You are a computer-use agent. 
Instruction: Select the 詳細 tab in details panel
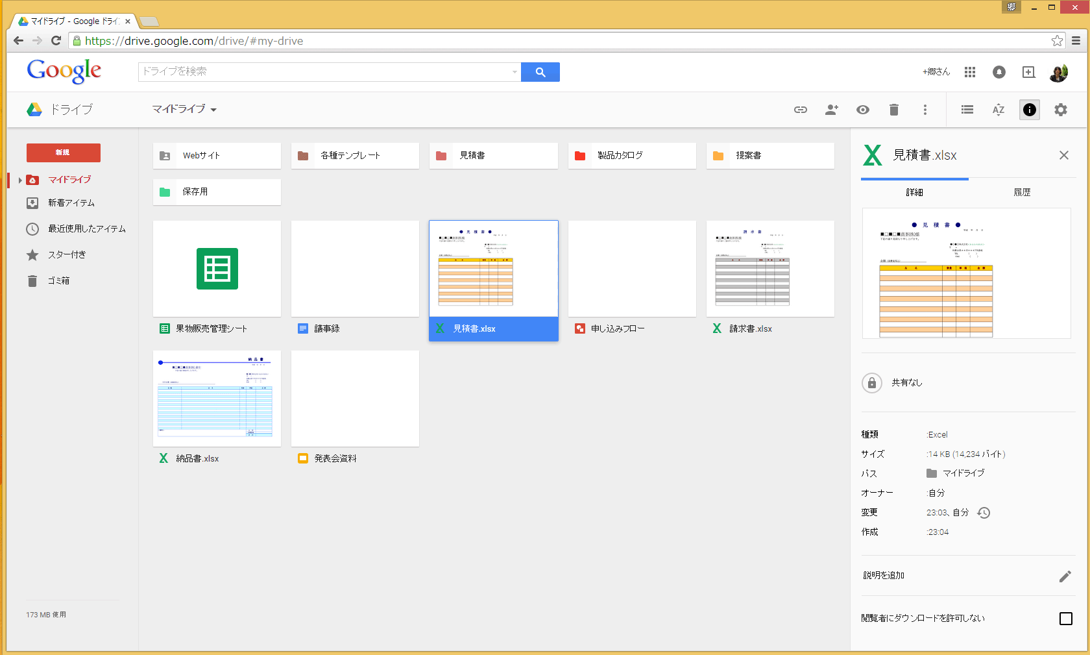(x=914, y=192)
